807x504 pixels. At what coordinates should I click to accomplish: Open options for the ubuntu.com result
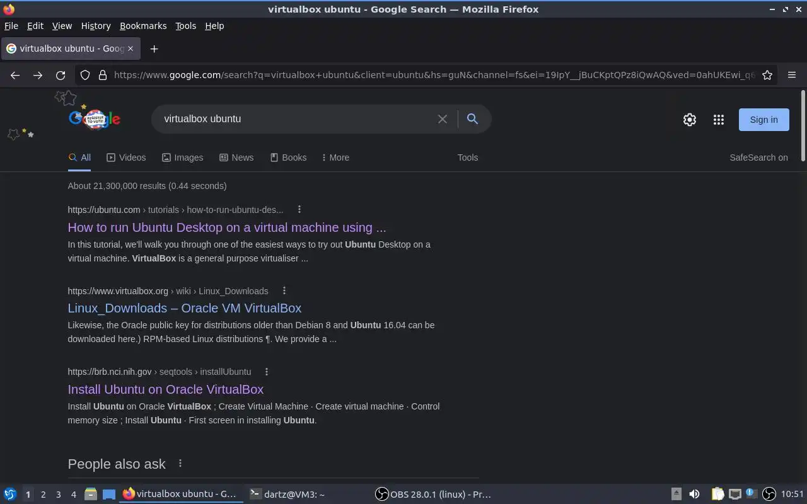[x=299, y=210]
